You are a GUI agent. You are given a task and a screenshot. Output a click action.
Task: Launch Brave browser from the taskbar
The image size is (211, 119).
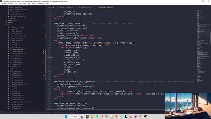(x=102, y=116)
